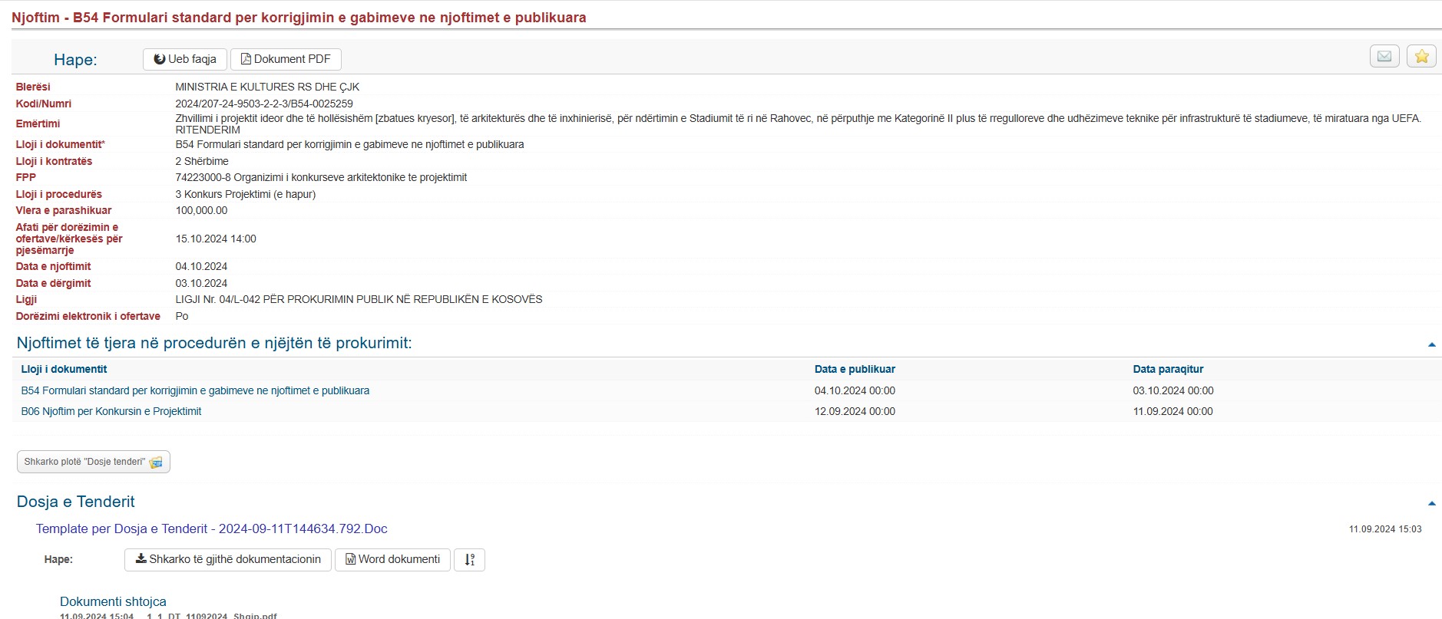This screenshot has width=1442, height=619.
Task: Click the Lloji i dokumentit column header
Action: click(x=64, y=369)
